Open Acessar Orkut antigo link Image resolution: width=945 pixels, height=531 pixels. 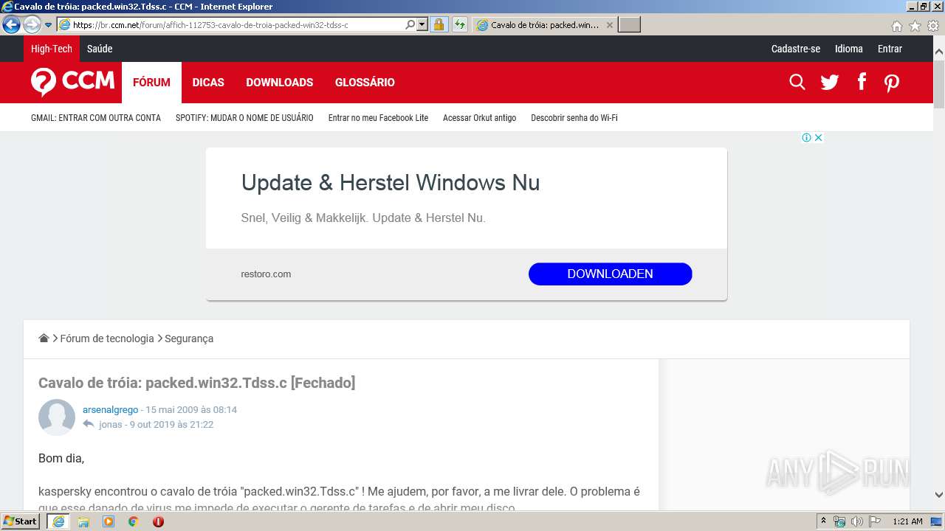point(480,118)
